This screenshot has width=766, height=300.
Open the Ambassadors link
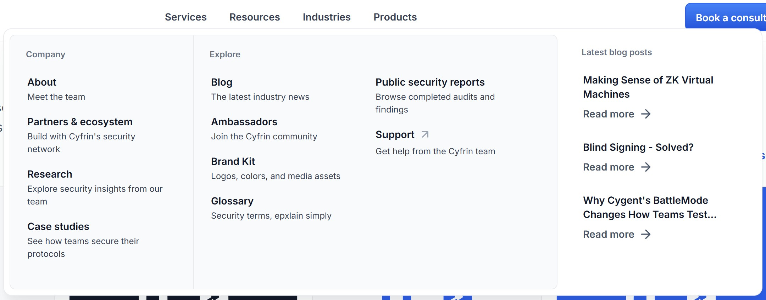244,122
